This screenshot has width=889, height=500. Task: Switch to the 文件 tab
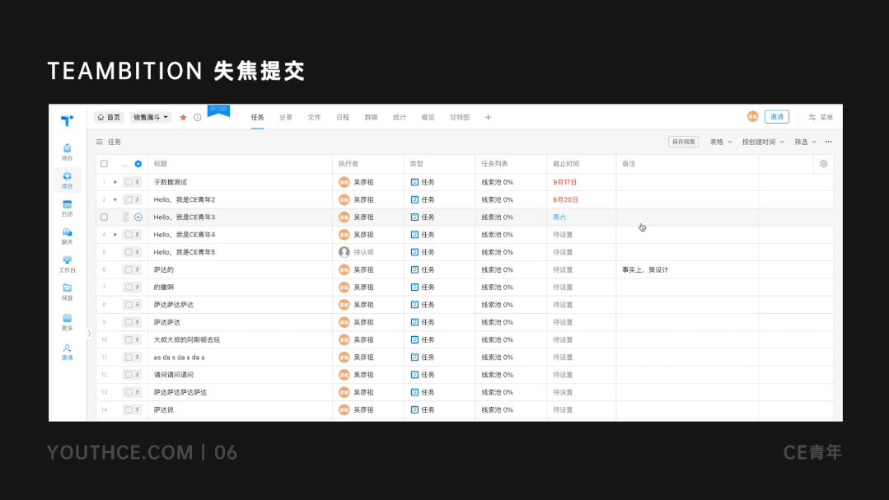[x=314, y=117]
